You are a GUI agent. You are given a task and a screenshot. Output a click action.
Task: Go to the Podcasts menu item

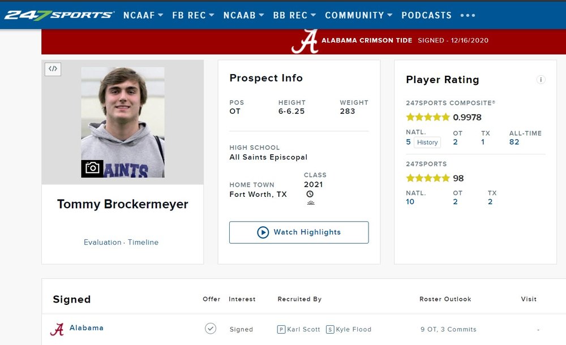point(426,15)
